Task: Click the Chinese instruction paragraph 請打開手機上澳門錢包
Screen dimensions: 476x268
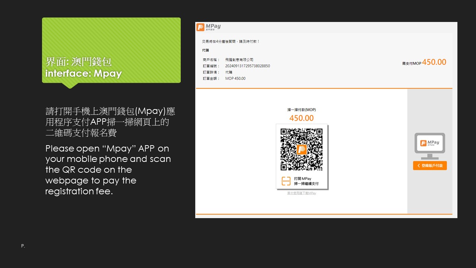Action: pos(110,122)
